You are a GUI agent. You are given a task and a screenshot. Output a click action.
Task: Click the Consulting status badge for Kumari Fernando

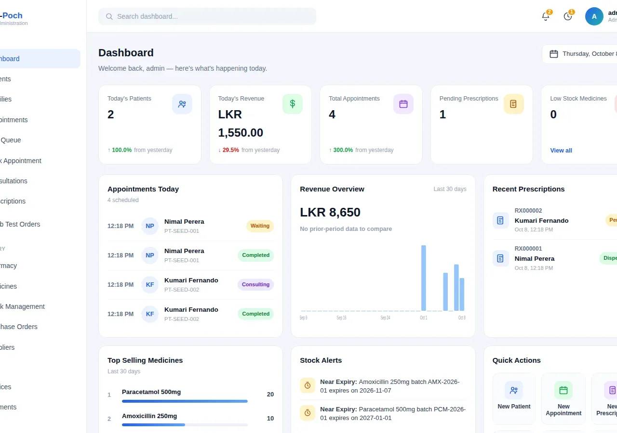(x=255, y=285)
